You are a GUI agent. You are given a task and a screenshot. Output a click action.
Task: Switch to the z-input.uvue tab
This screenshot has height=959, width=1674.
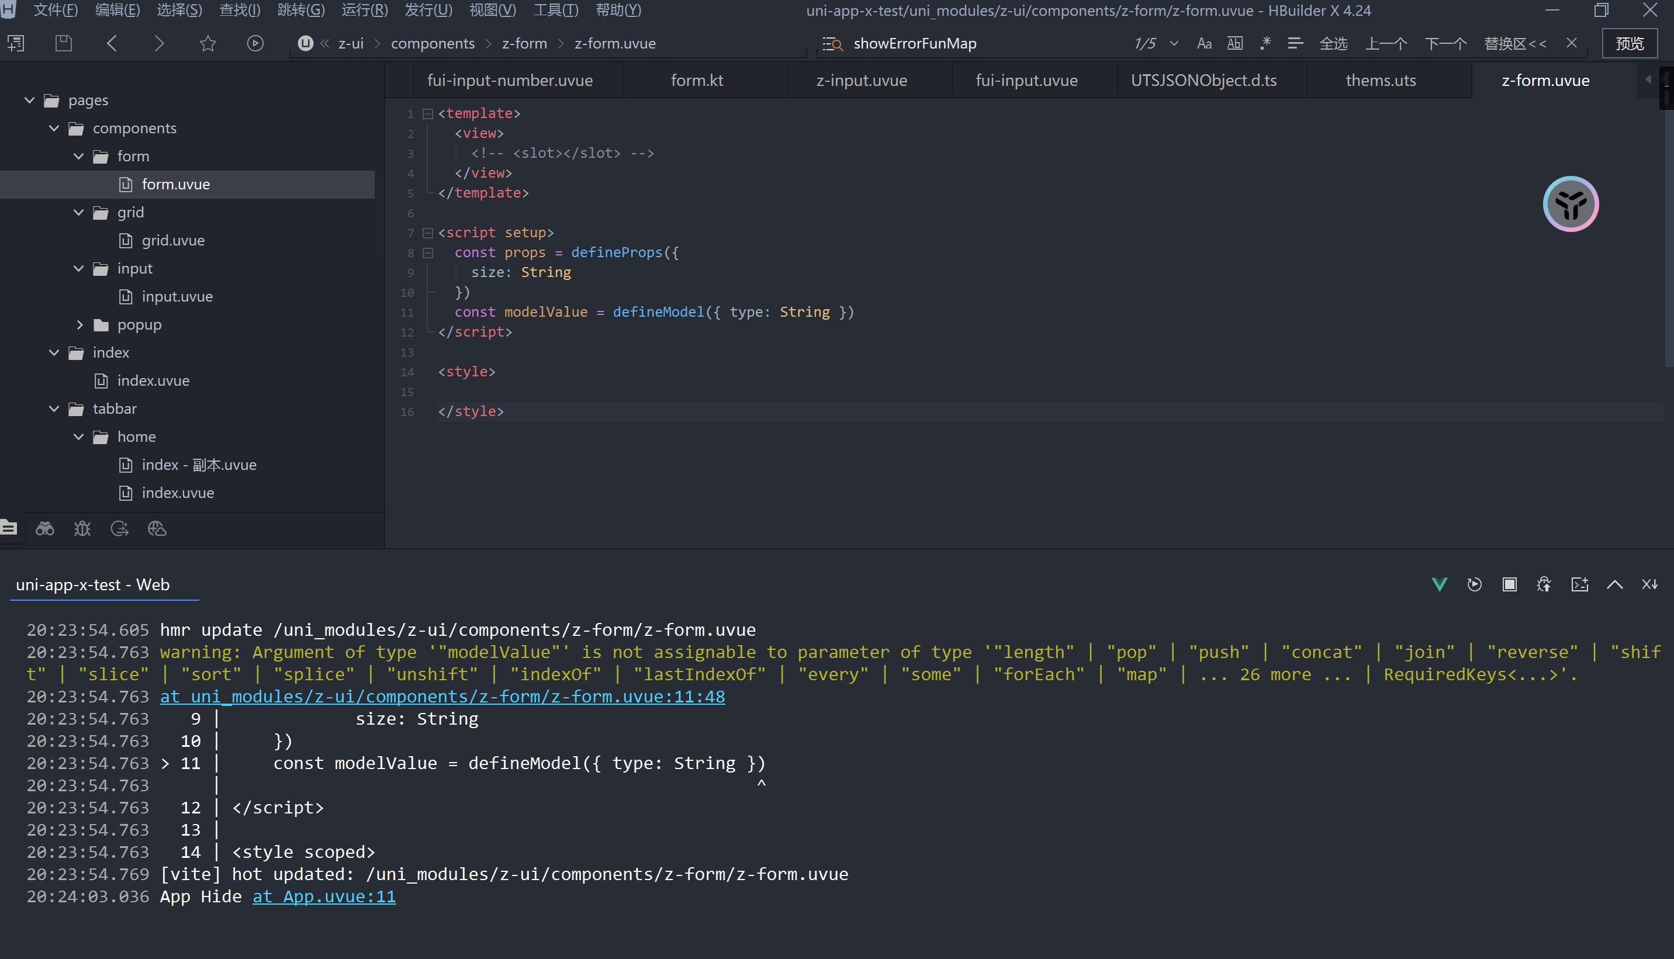[862, 81]
